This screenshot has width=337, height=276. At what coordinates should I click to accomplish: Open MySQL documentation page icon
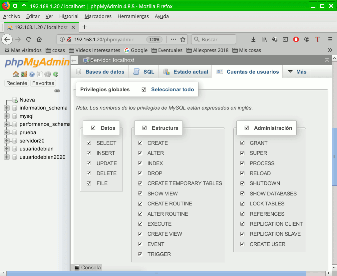(40, 74)
